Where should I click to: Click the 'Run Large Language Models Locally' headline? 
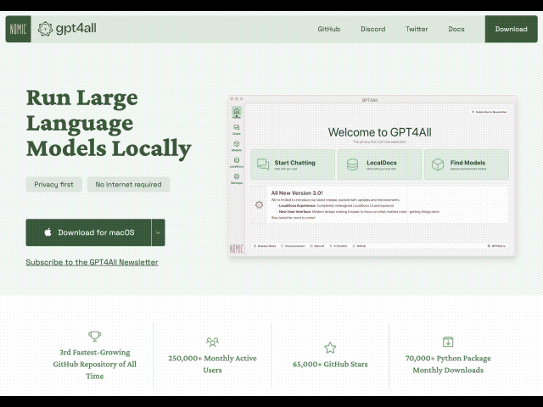(x=109, y=124)
